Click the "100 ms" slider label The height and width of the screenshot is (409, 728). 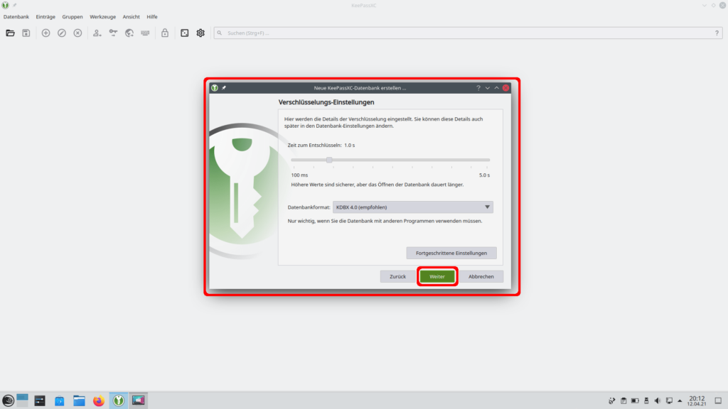tap(299, 175)
